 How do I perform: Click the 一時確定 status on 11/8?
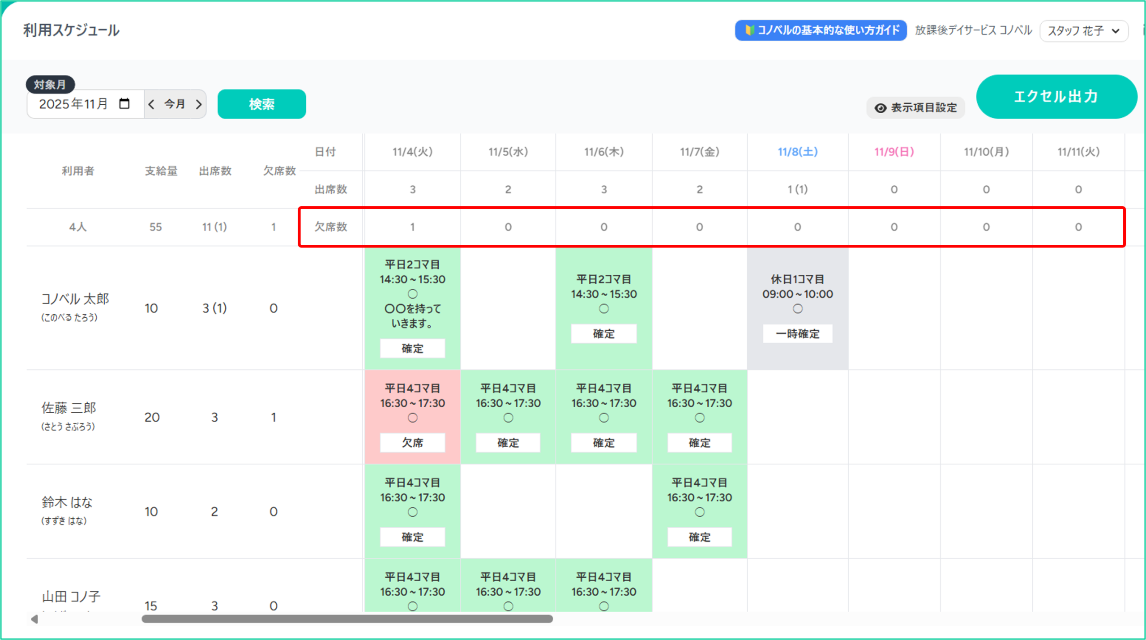797,334
